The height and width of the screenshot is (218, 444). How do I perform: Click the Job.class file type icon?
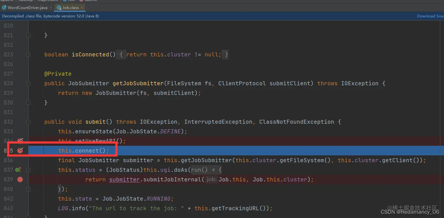(x=59, y=7)
